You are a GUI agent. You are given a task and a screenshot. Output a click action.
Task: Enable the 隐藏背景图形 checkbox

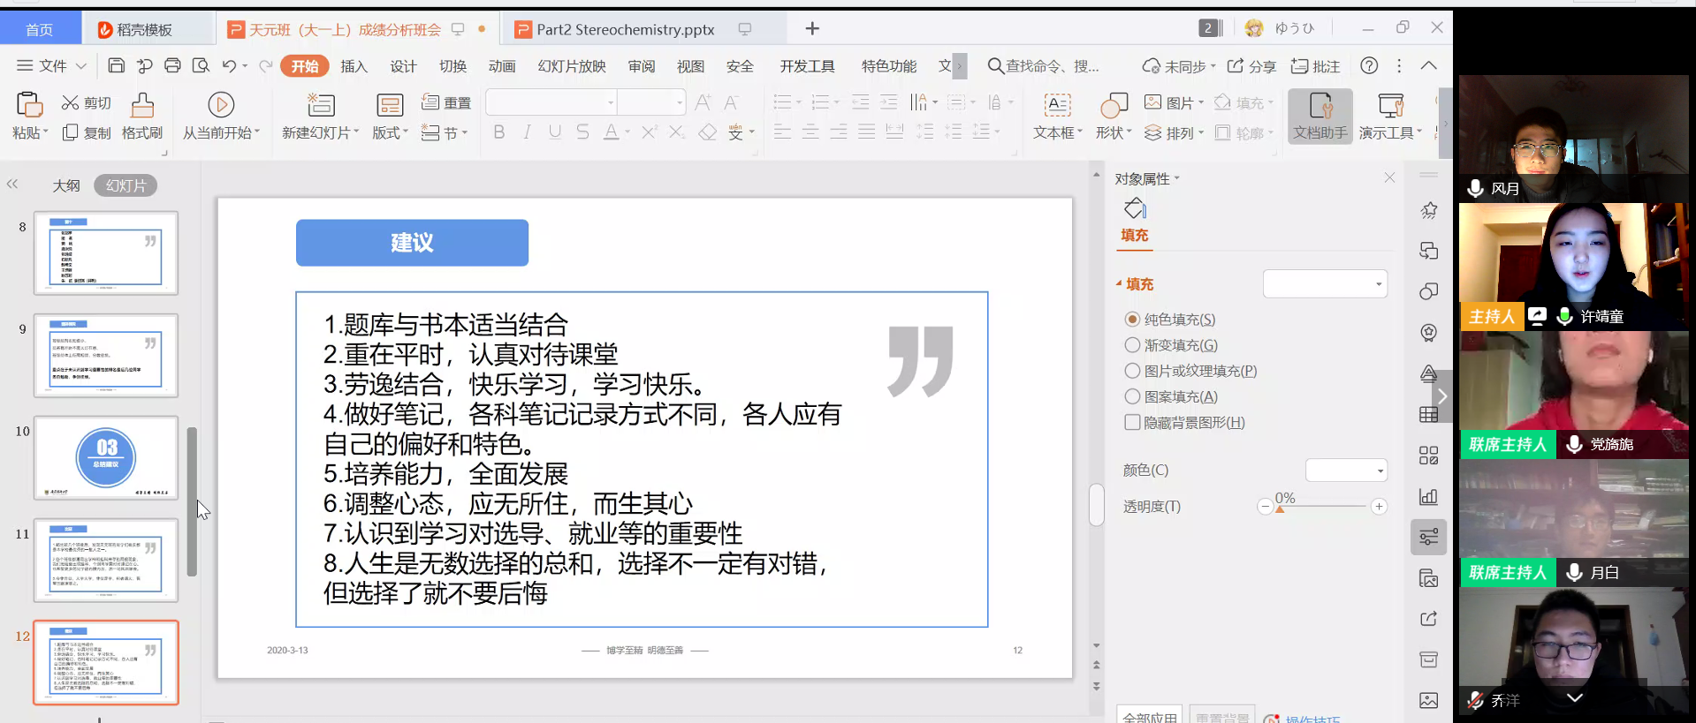(x=1132, y=423)
